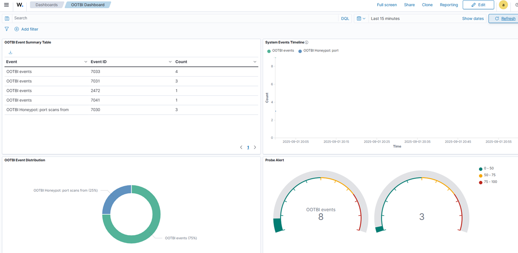Click the System Events Timeline info icon
This screenshot has width=518, height=253.
tap(306, 43)
